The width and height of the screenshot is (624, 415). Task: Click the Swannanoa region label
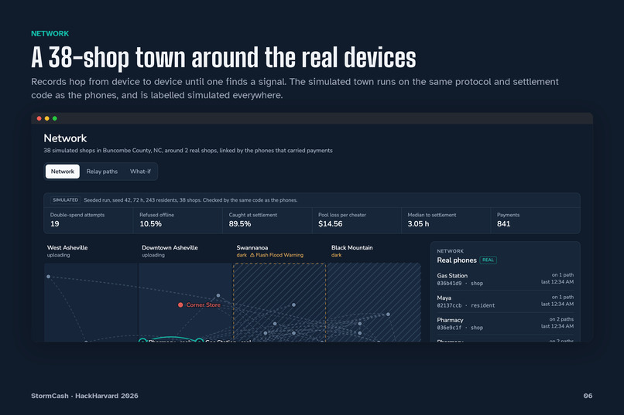(x=252, y=247)
